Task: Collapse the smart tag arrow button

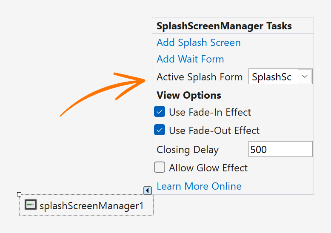Action: (x=147, y=190)
